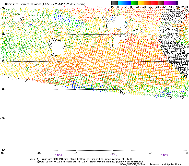The image size is (189, 166).
Task: Pick the blue 10-15 knots legend swatch
Action: click(128, 3)
